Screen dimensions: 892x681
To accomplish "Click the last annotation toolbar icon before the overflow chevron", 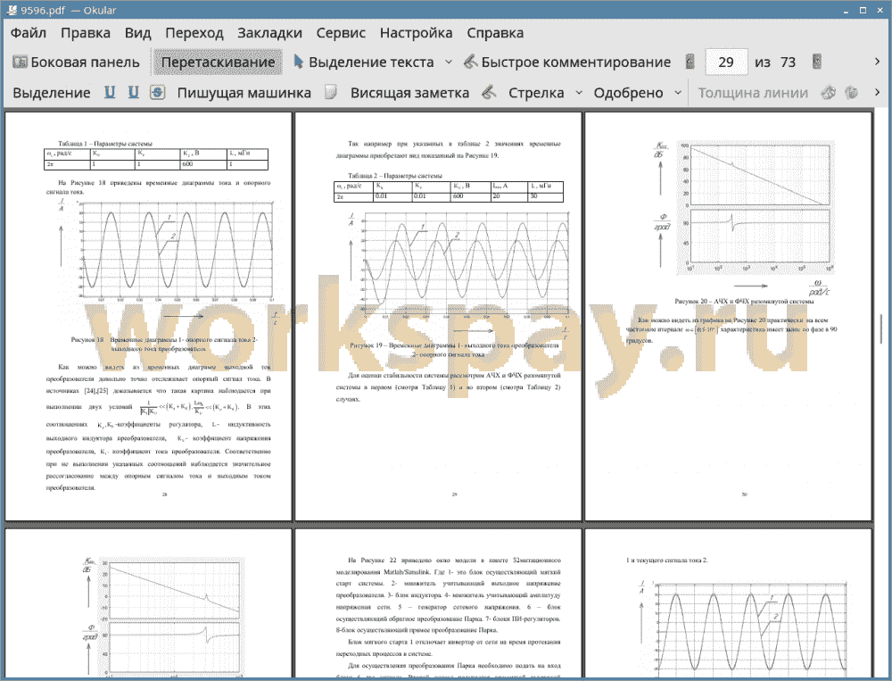I will (x=852, y=92).
